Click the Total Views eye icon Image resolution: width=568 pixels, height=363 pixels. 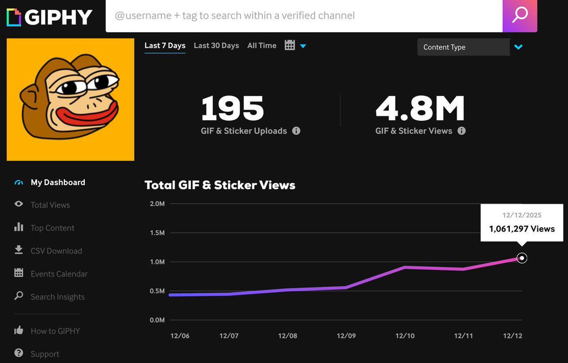click(19, 204)
